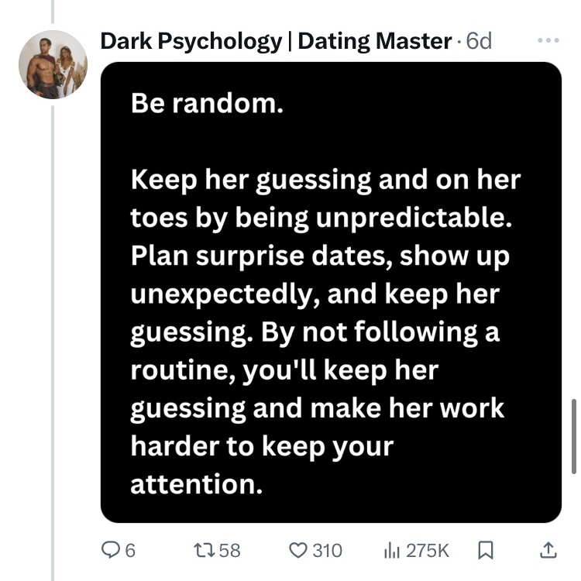Click the reply count 6
The image size is (581, 581).
coord(130,550)
